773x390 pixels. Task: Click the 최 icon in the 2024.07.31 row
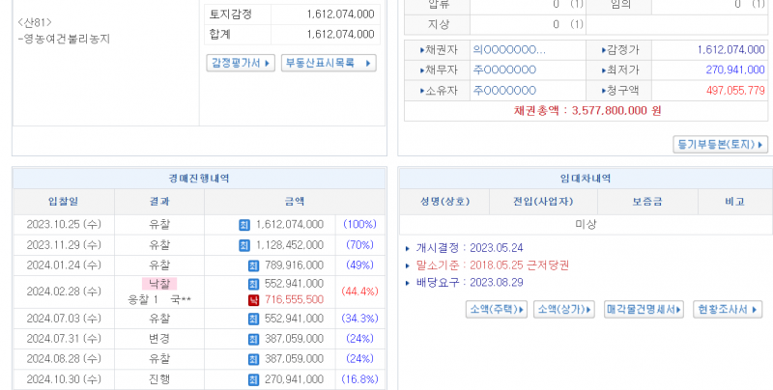[x=254, y=339]
